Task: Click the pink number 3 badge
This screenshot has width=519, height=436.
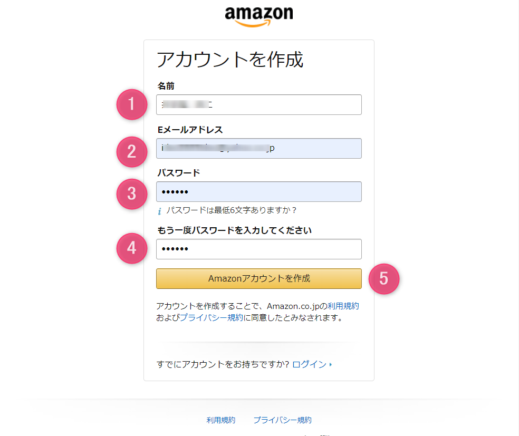Action: [x=131, y=194]
